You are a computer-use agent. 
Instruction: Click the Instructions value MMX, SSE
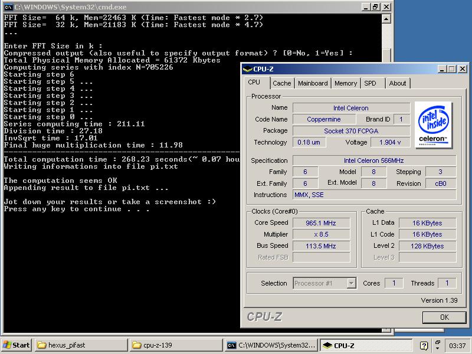click(374, 195)
